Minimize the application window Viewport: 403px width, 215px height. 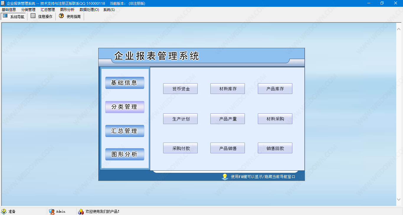(369, 3)
